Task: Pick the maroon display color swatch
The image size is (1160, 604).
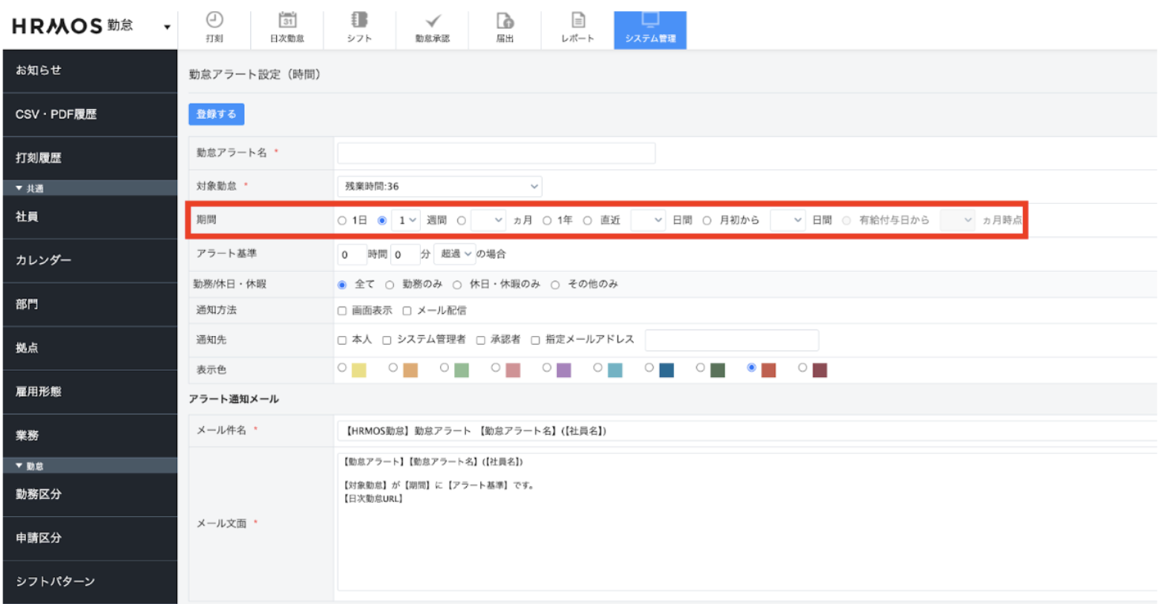Action: click(x=820, y=370)
